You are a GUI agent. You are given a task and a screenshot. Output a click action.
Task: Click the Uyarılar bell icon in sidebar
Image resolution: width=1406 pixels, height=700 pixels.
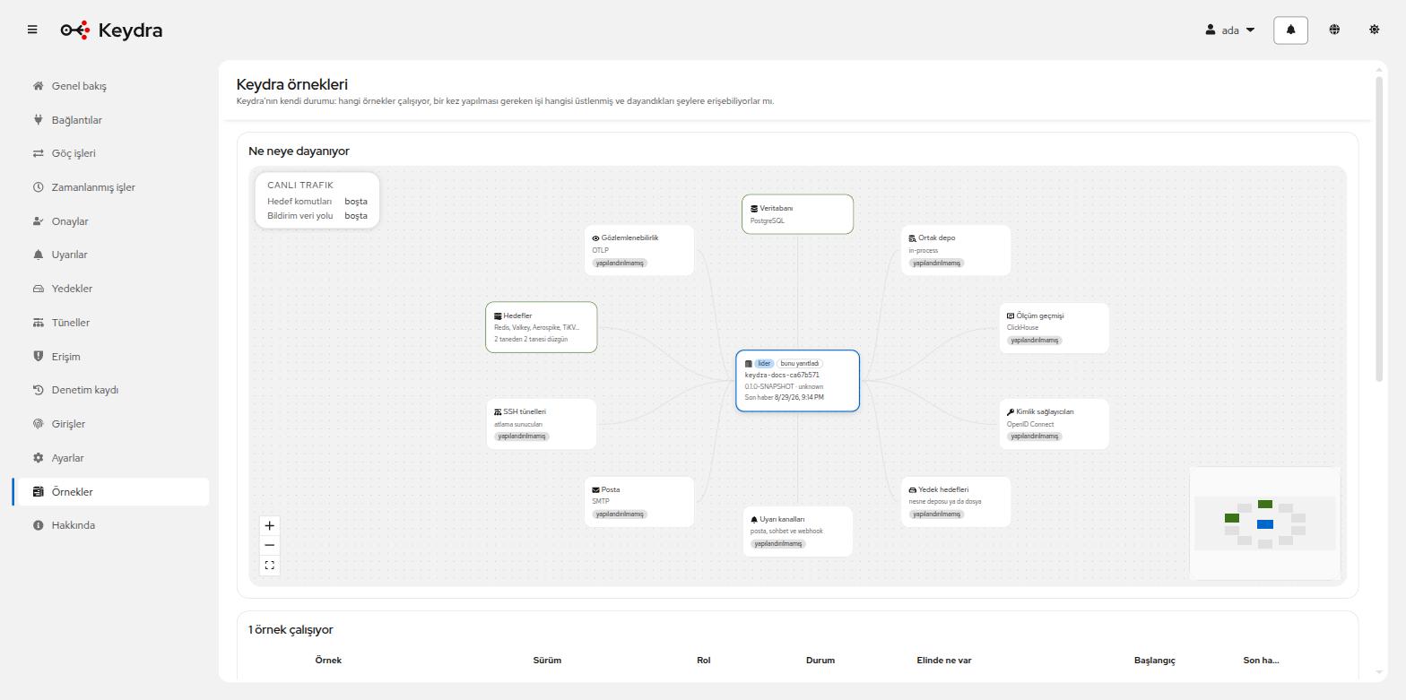[x=38, y=255]
